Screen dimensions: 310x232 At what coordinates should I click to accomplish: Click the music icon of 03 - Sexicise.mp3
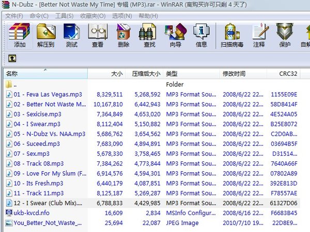pos(9,114)
